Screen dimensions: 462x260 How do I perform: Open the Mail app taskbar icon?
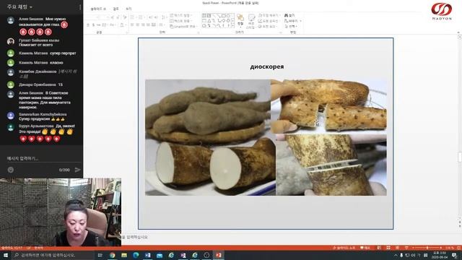click(160, 255)
